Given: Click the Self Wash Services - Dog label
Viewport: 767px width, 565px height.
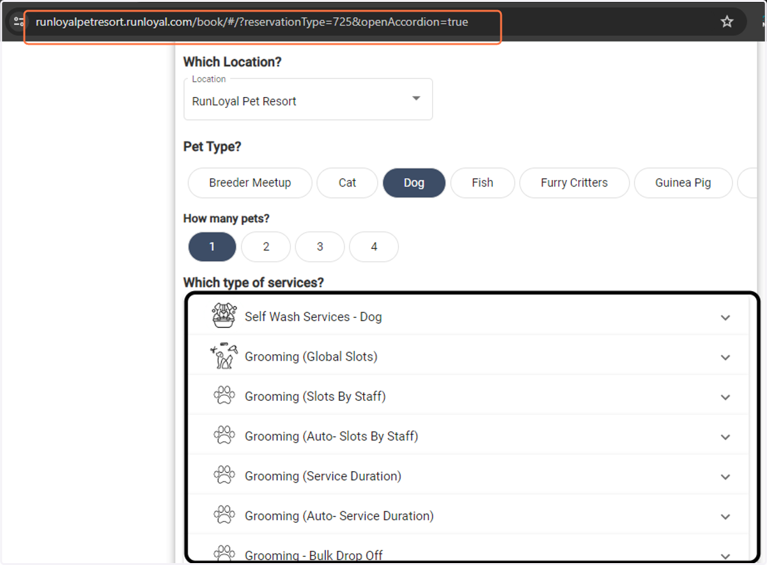Looking at the screenshot, I should tap(313, 317).
